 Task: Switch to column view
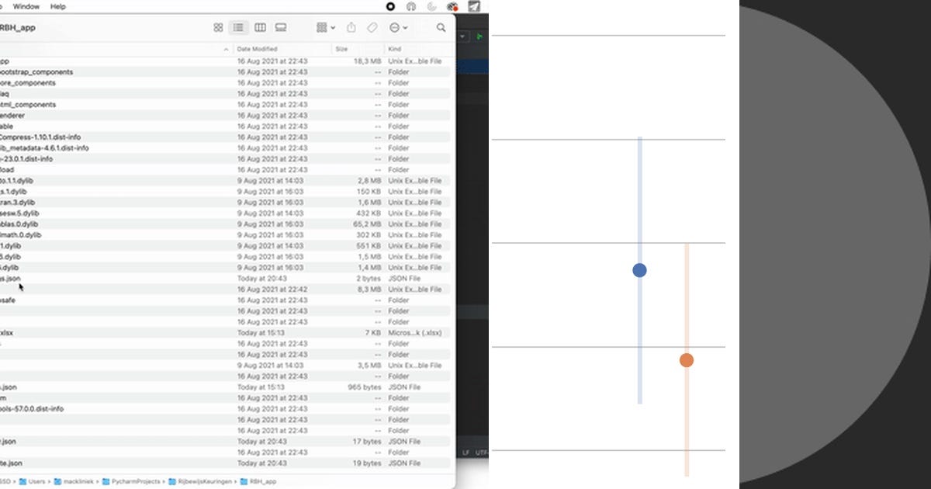tap(261, 28)
